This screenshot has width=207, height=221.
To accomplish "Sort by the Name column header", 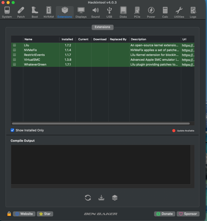I will coord(41,39).
